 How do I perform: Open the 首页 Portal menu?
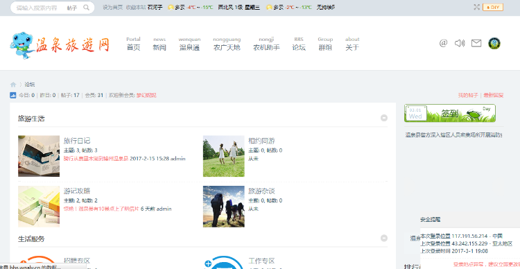pos(133,44)
